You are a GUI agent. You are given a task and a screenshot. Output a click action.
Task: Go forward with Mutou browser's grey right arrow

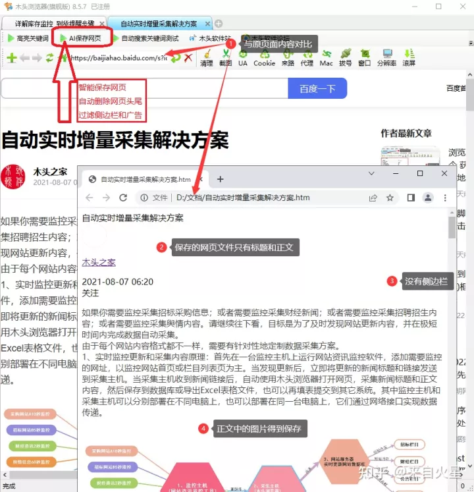pos(37,58)
